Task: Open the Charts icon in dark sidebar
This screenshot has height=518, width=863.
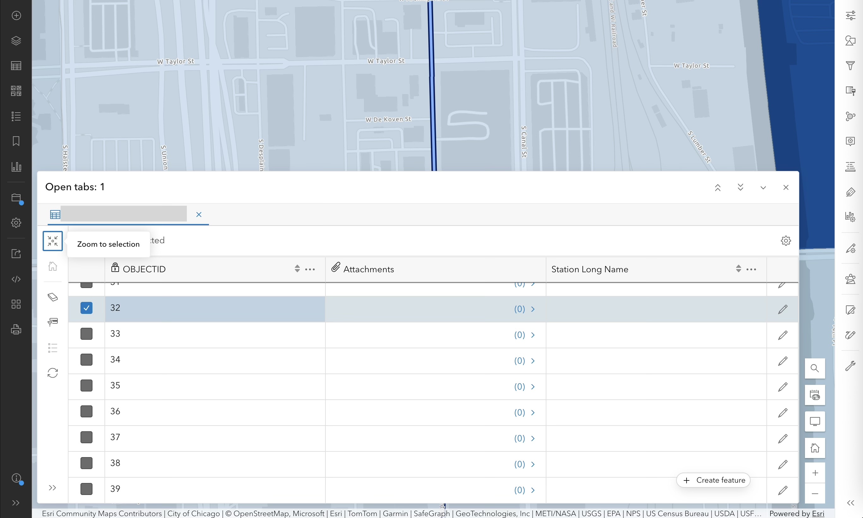Action: 16,166
